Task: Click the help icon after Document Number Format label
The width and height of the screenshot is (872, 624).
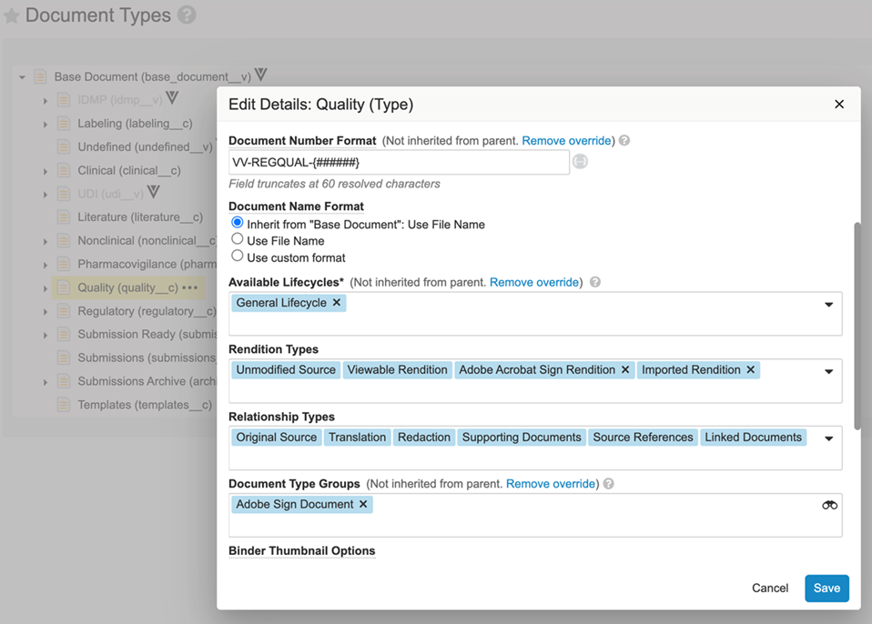Action: tap(624, 141)
